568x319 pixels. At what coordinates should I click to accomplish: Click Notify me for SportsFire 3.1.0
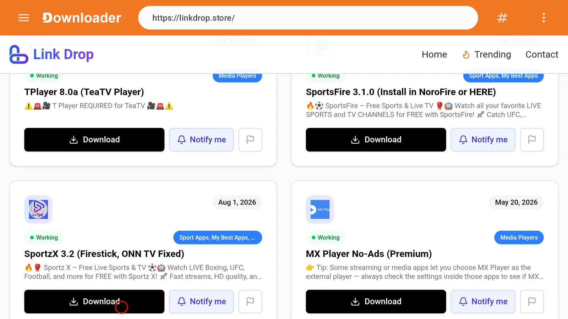(x=483, y=140)
